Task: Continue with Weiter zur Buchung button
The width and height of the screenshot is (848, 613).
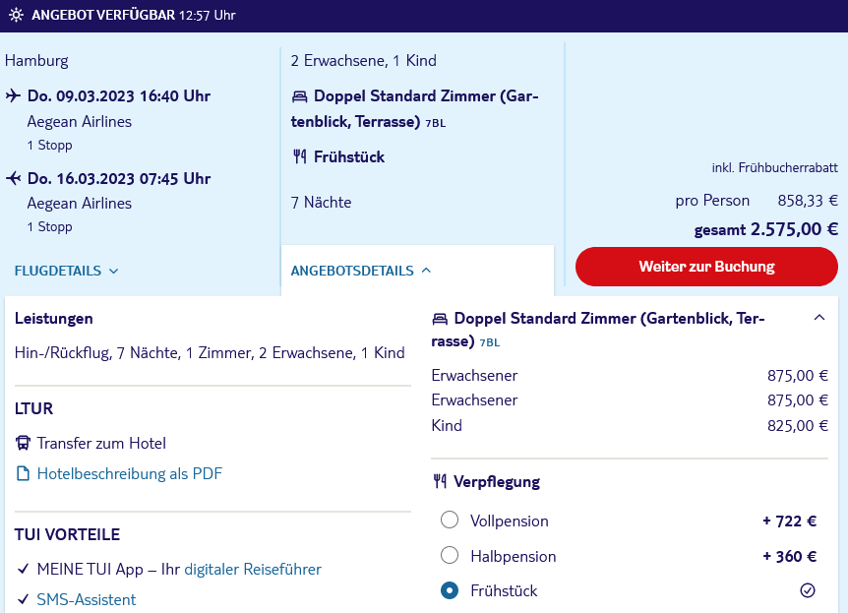Action: click(x=706, y=267)
